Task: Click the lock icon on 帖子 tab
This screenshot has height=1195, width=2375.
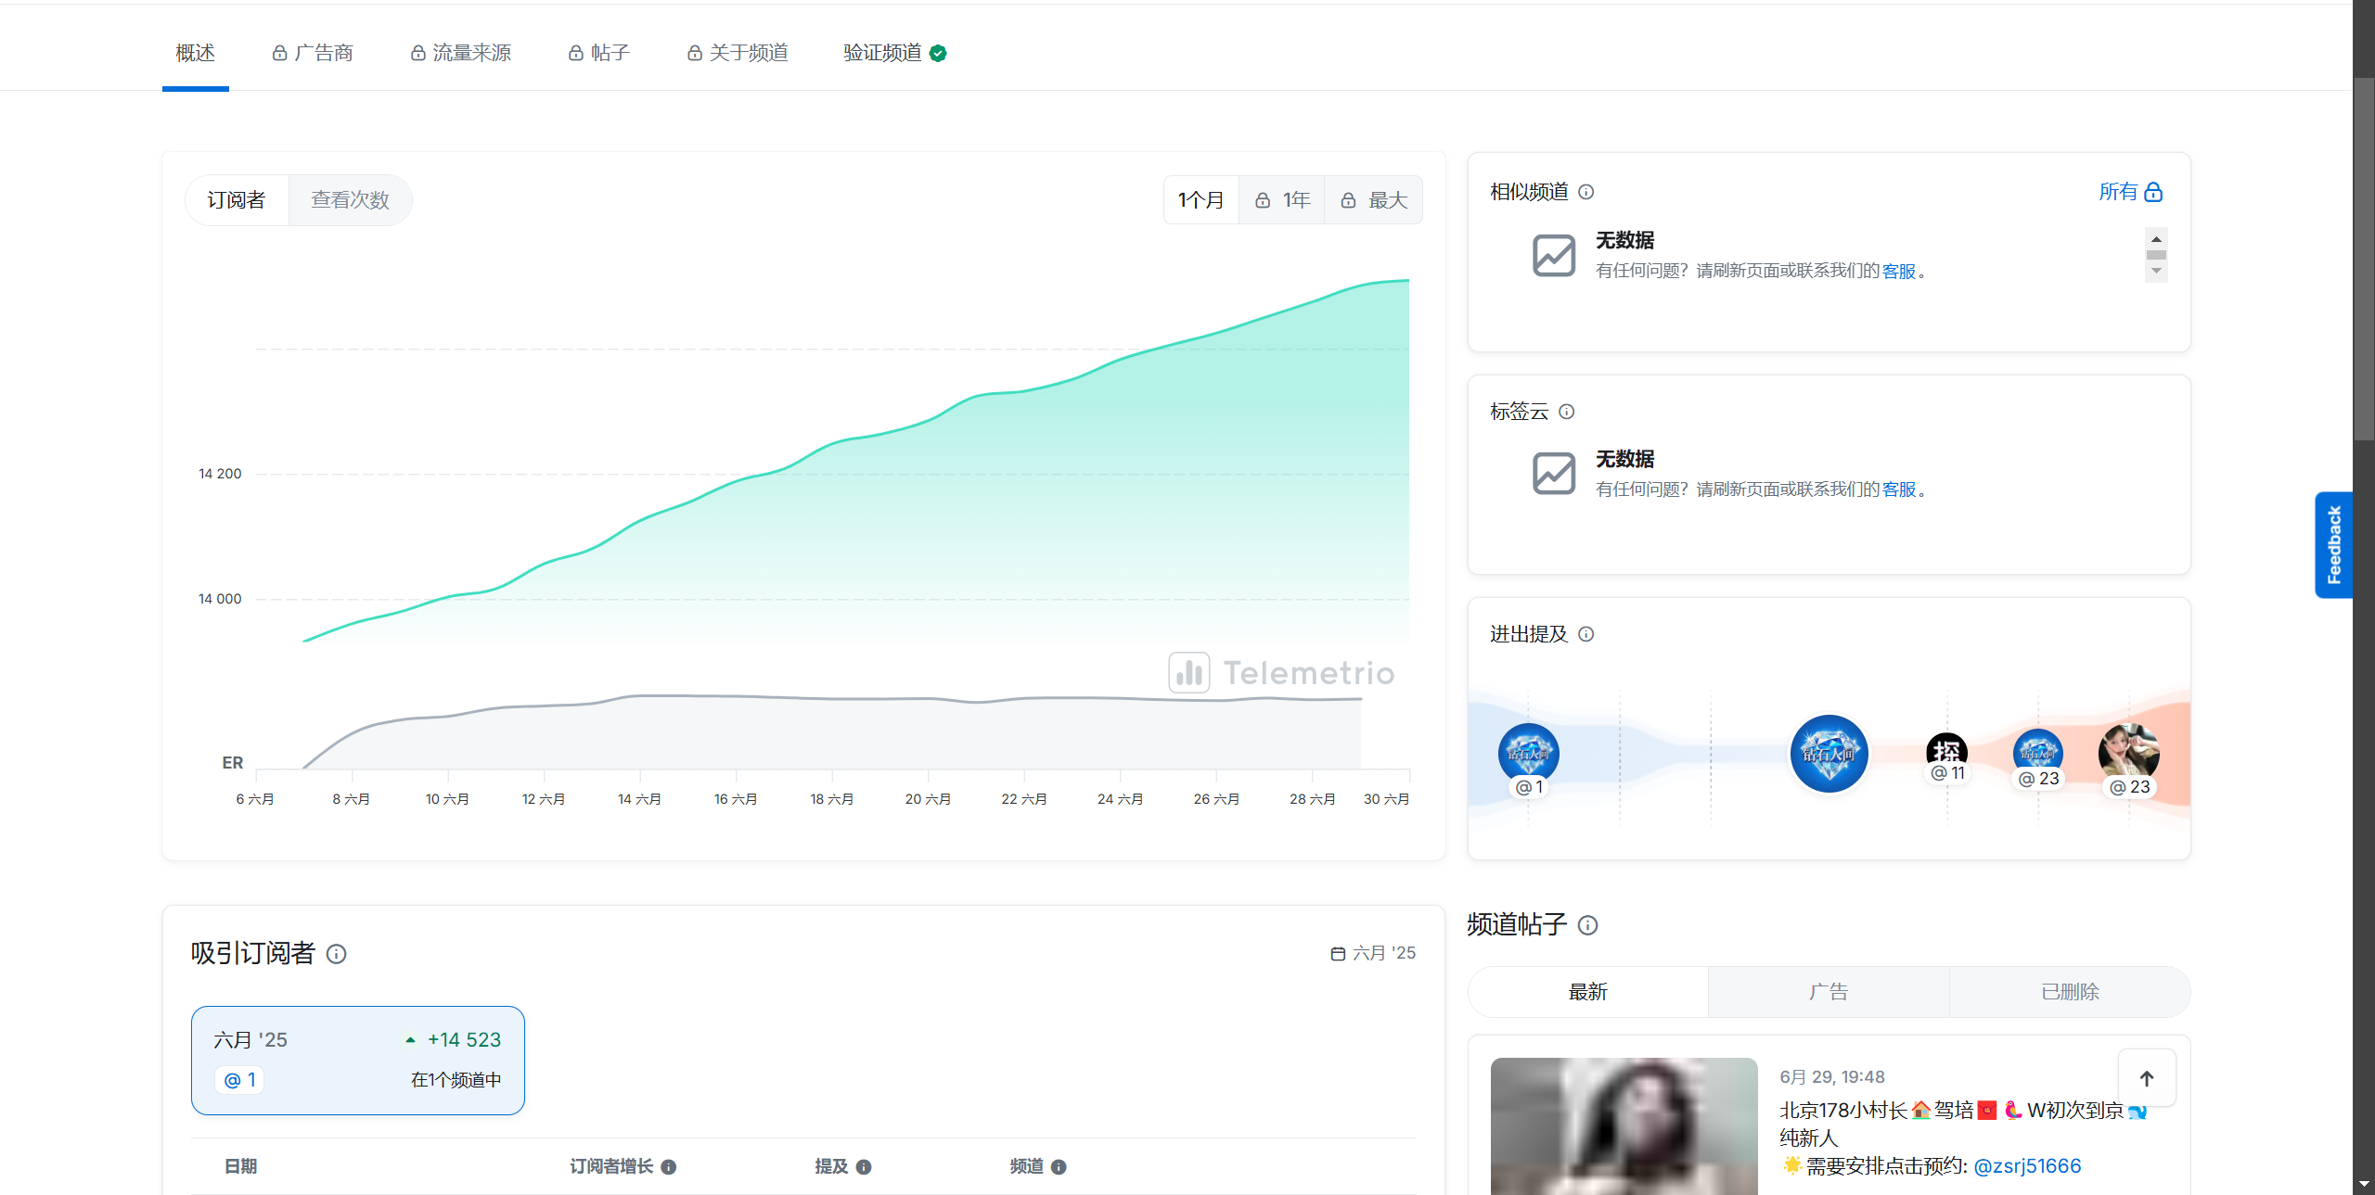Action: (576, 54)
